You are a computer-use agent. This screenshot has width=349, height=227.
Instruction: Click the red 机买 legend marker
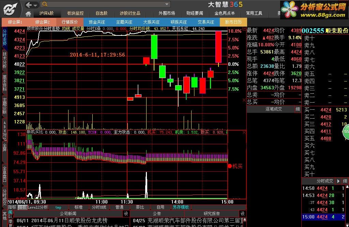(230, 166)
